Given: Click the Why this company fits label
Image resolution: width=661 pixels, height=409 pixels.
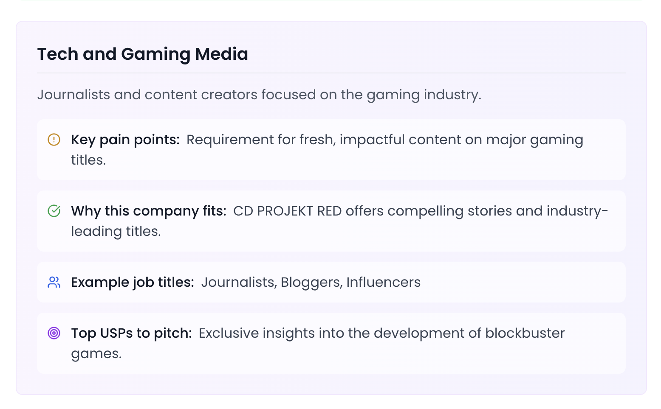Looking at the screenshot, I should tap(149, 211).
